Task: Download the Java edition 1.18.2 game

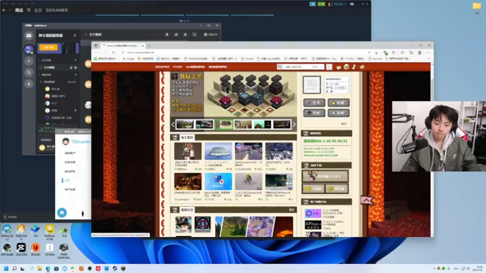Action: pos(325,176)
